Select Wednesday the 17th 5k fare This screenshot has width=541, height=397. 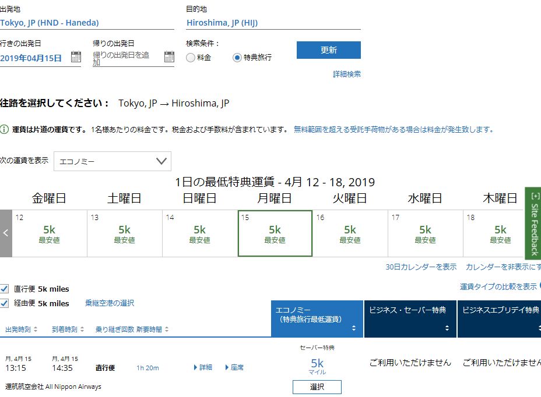tap(426, 233)
